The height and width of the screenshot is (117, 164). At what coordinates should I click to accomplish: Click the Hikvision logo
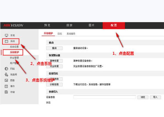click(x=13, y=25)
